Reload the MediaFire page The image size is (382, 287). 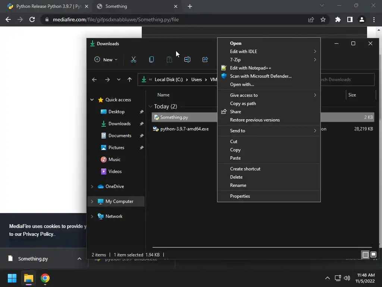32,19
